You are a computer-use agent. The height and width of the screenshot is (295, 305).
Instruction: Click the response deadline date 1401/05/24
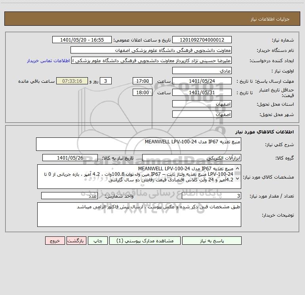(x=202, y=81)
